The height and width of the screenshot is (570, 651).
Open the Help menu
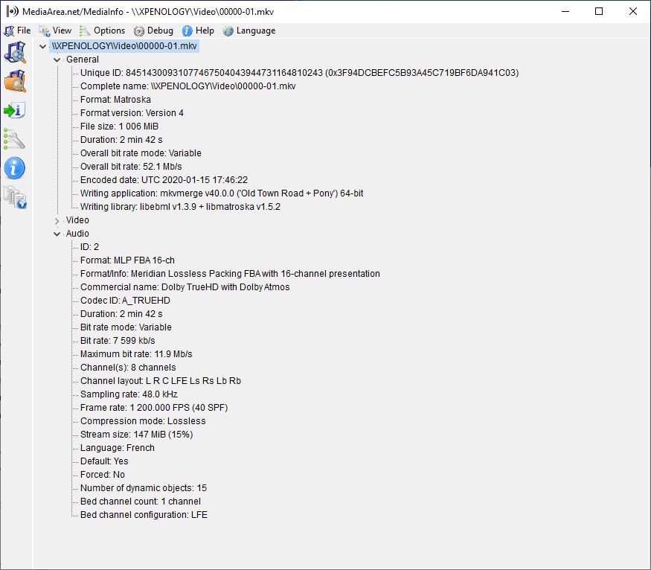coord(198,31)
